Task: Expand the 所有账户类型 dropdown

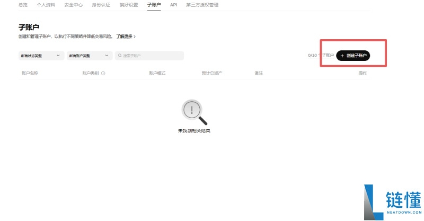Action: [90, 56]
